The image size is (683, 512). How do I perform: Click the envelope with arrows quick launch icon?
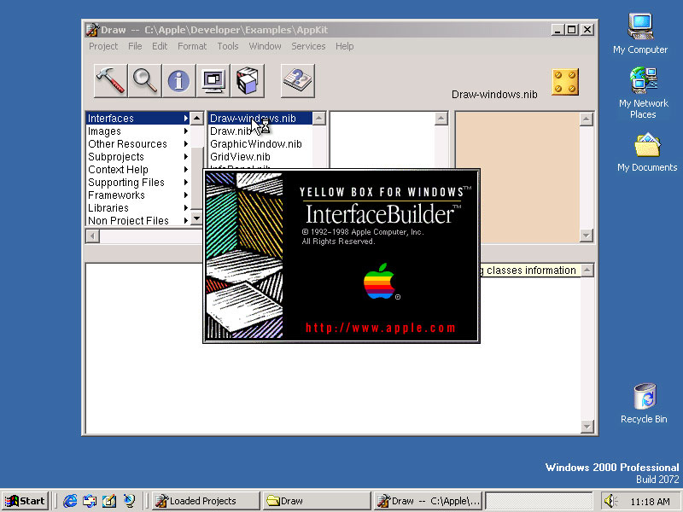coord(90,501)
